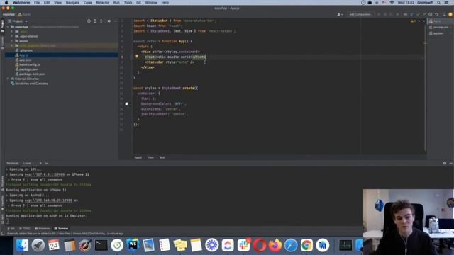Click the Collapse All icon in Project panel

tap(101, 21)
